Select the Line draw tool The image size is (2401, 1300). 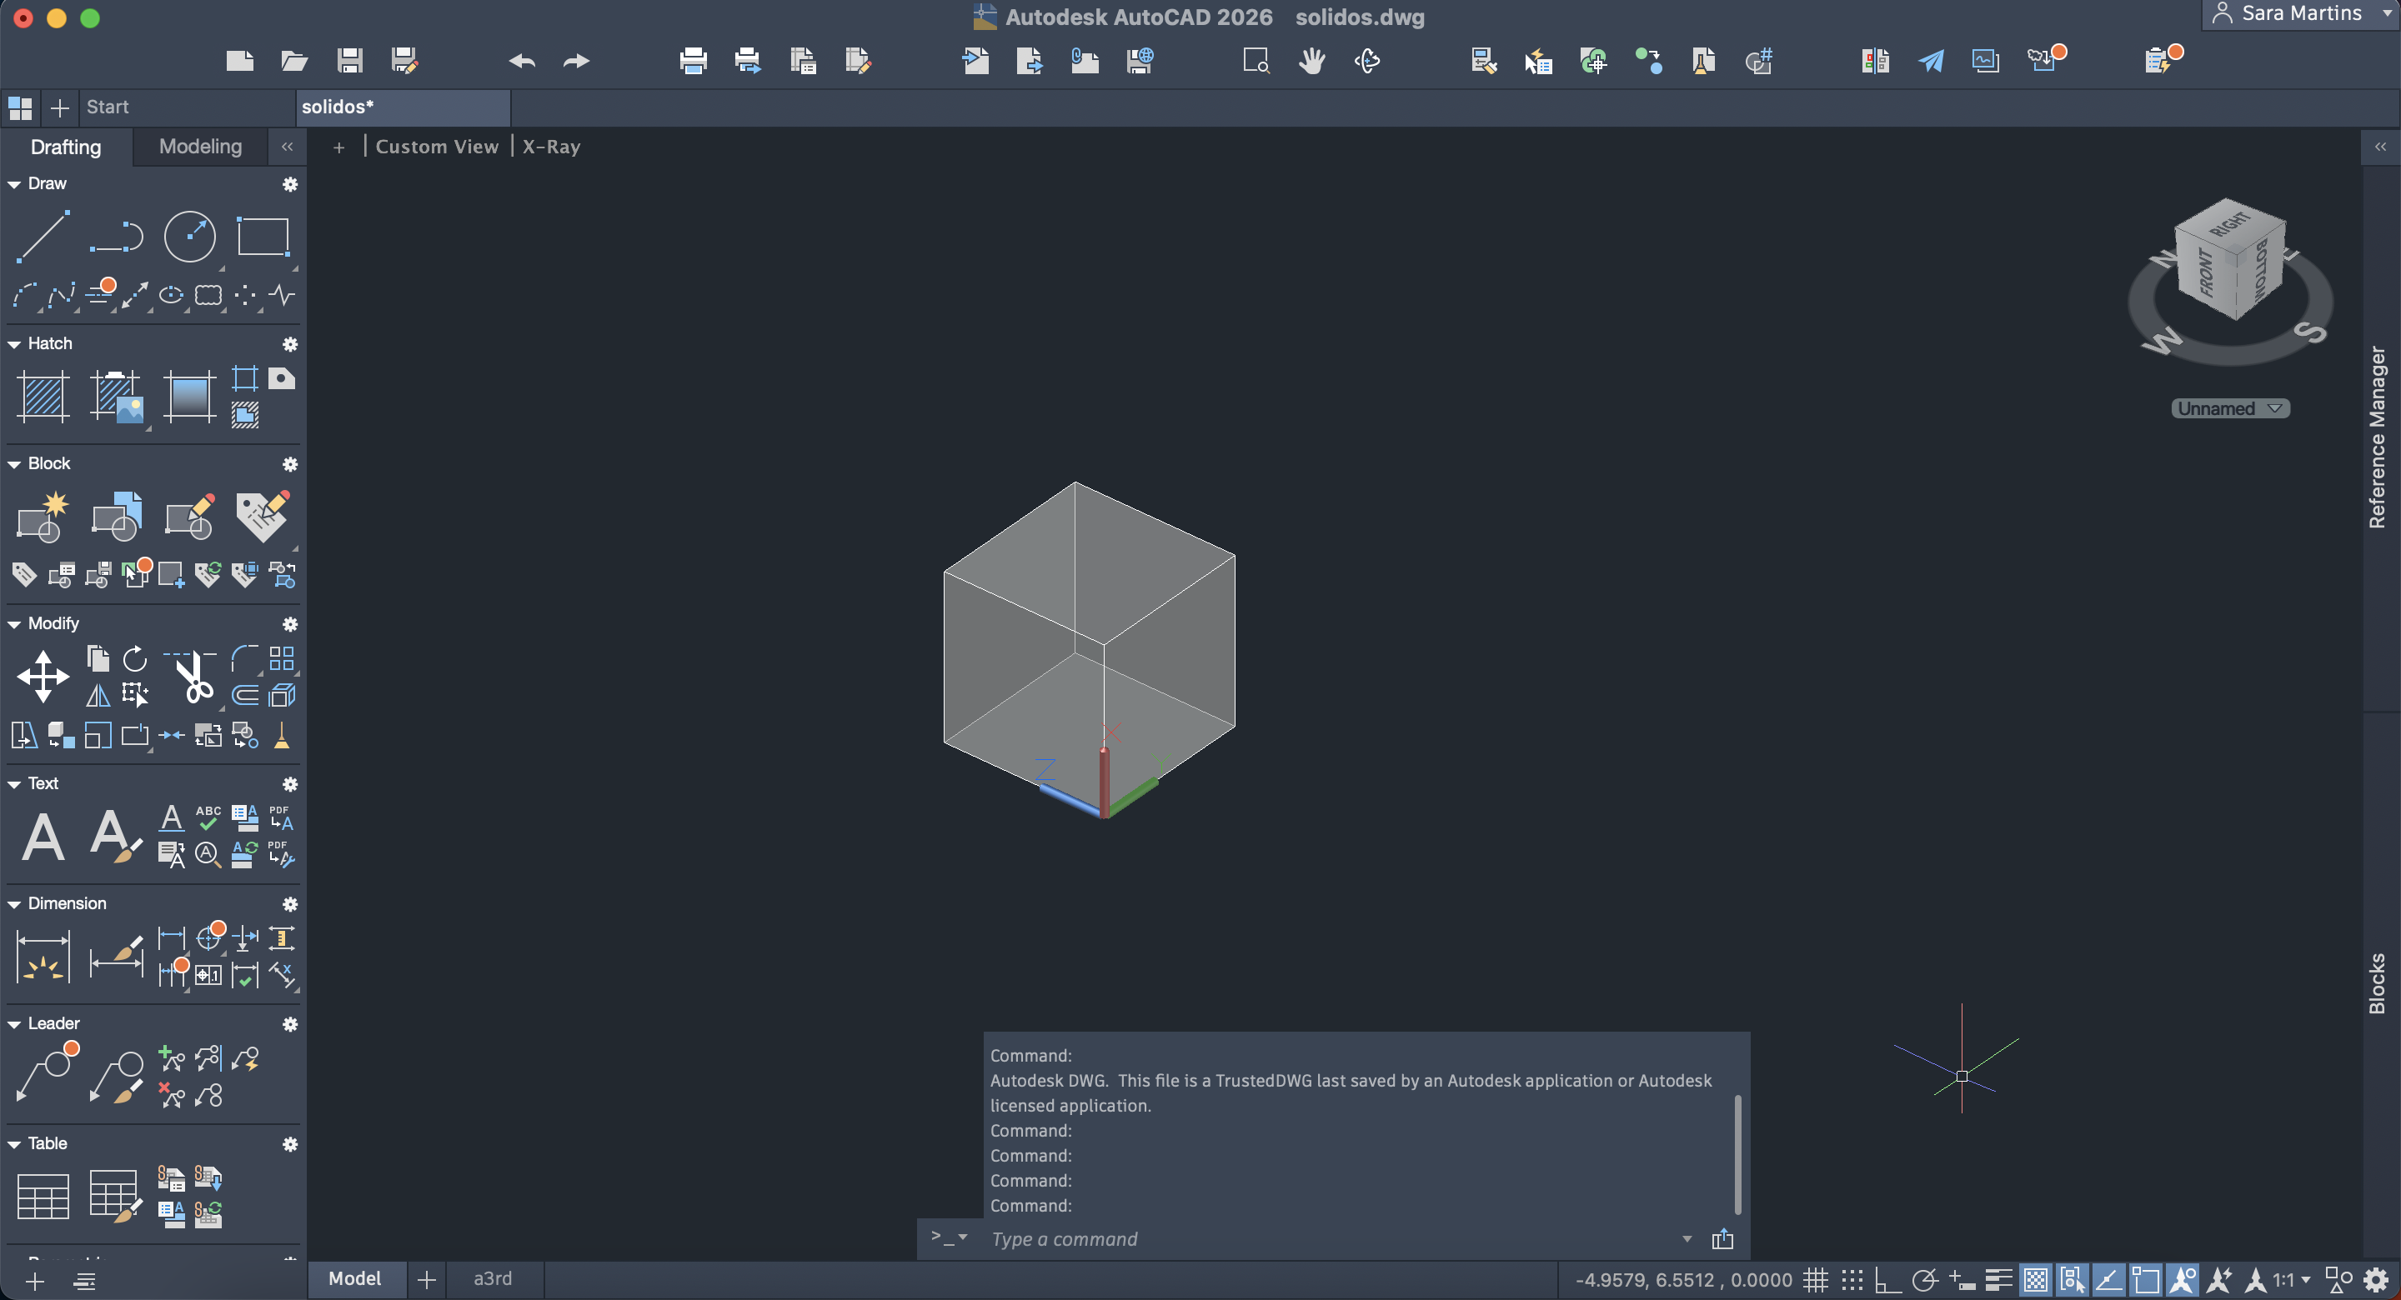(43, 236)
